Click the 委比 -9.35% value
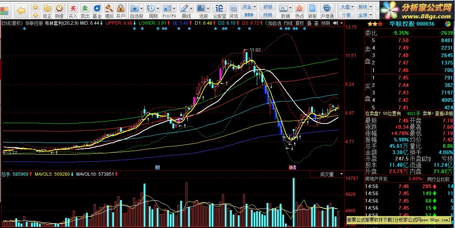Image resolution: width=455 pixels, height=228 pixels. (400, 33)
